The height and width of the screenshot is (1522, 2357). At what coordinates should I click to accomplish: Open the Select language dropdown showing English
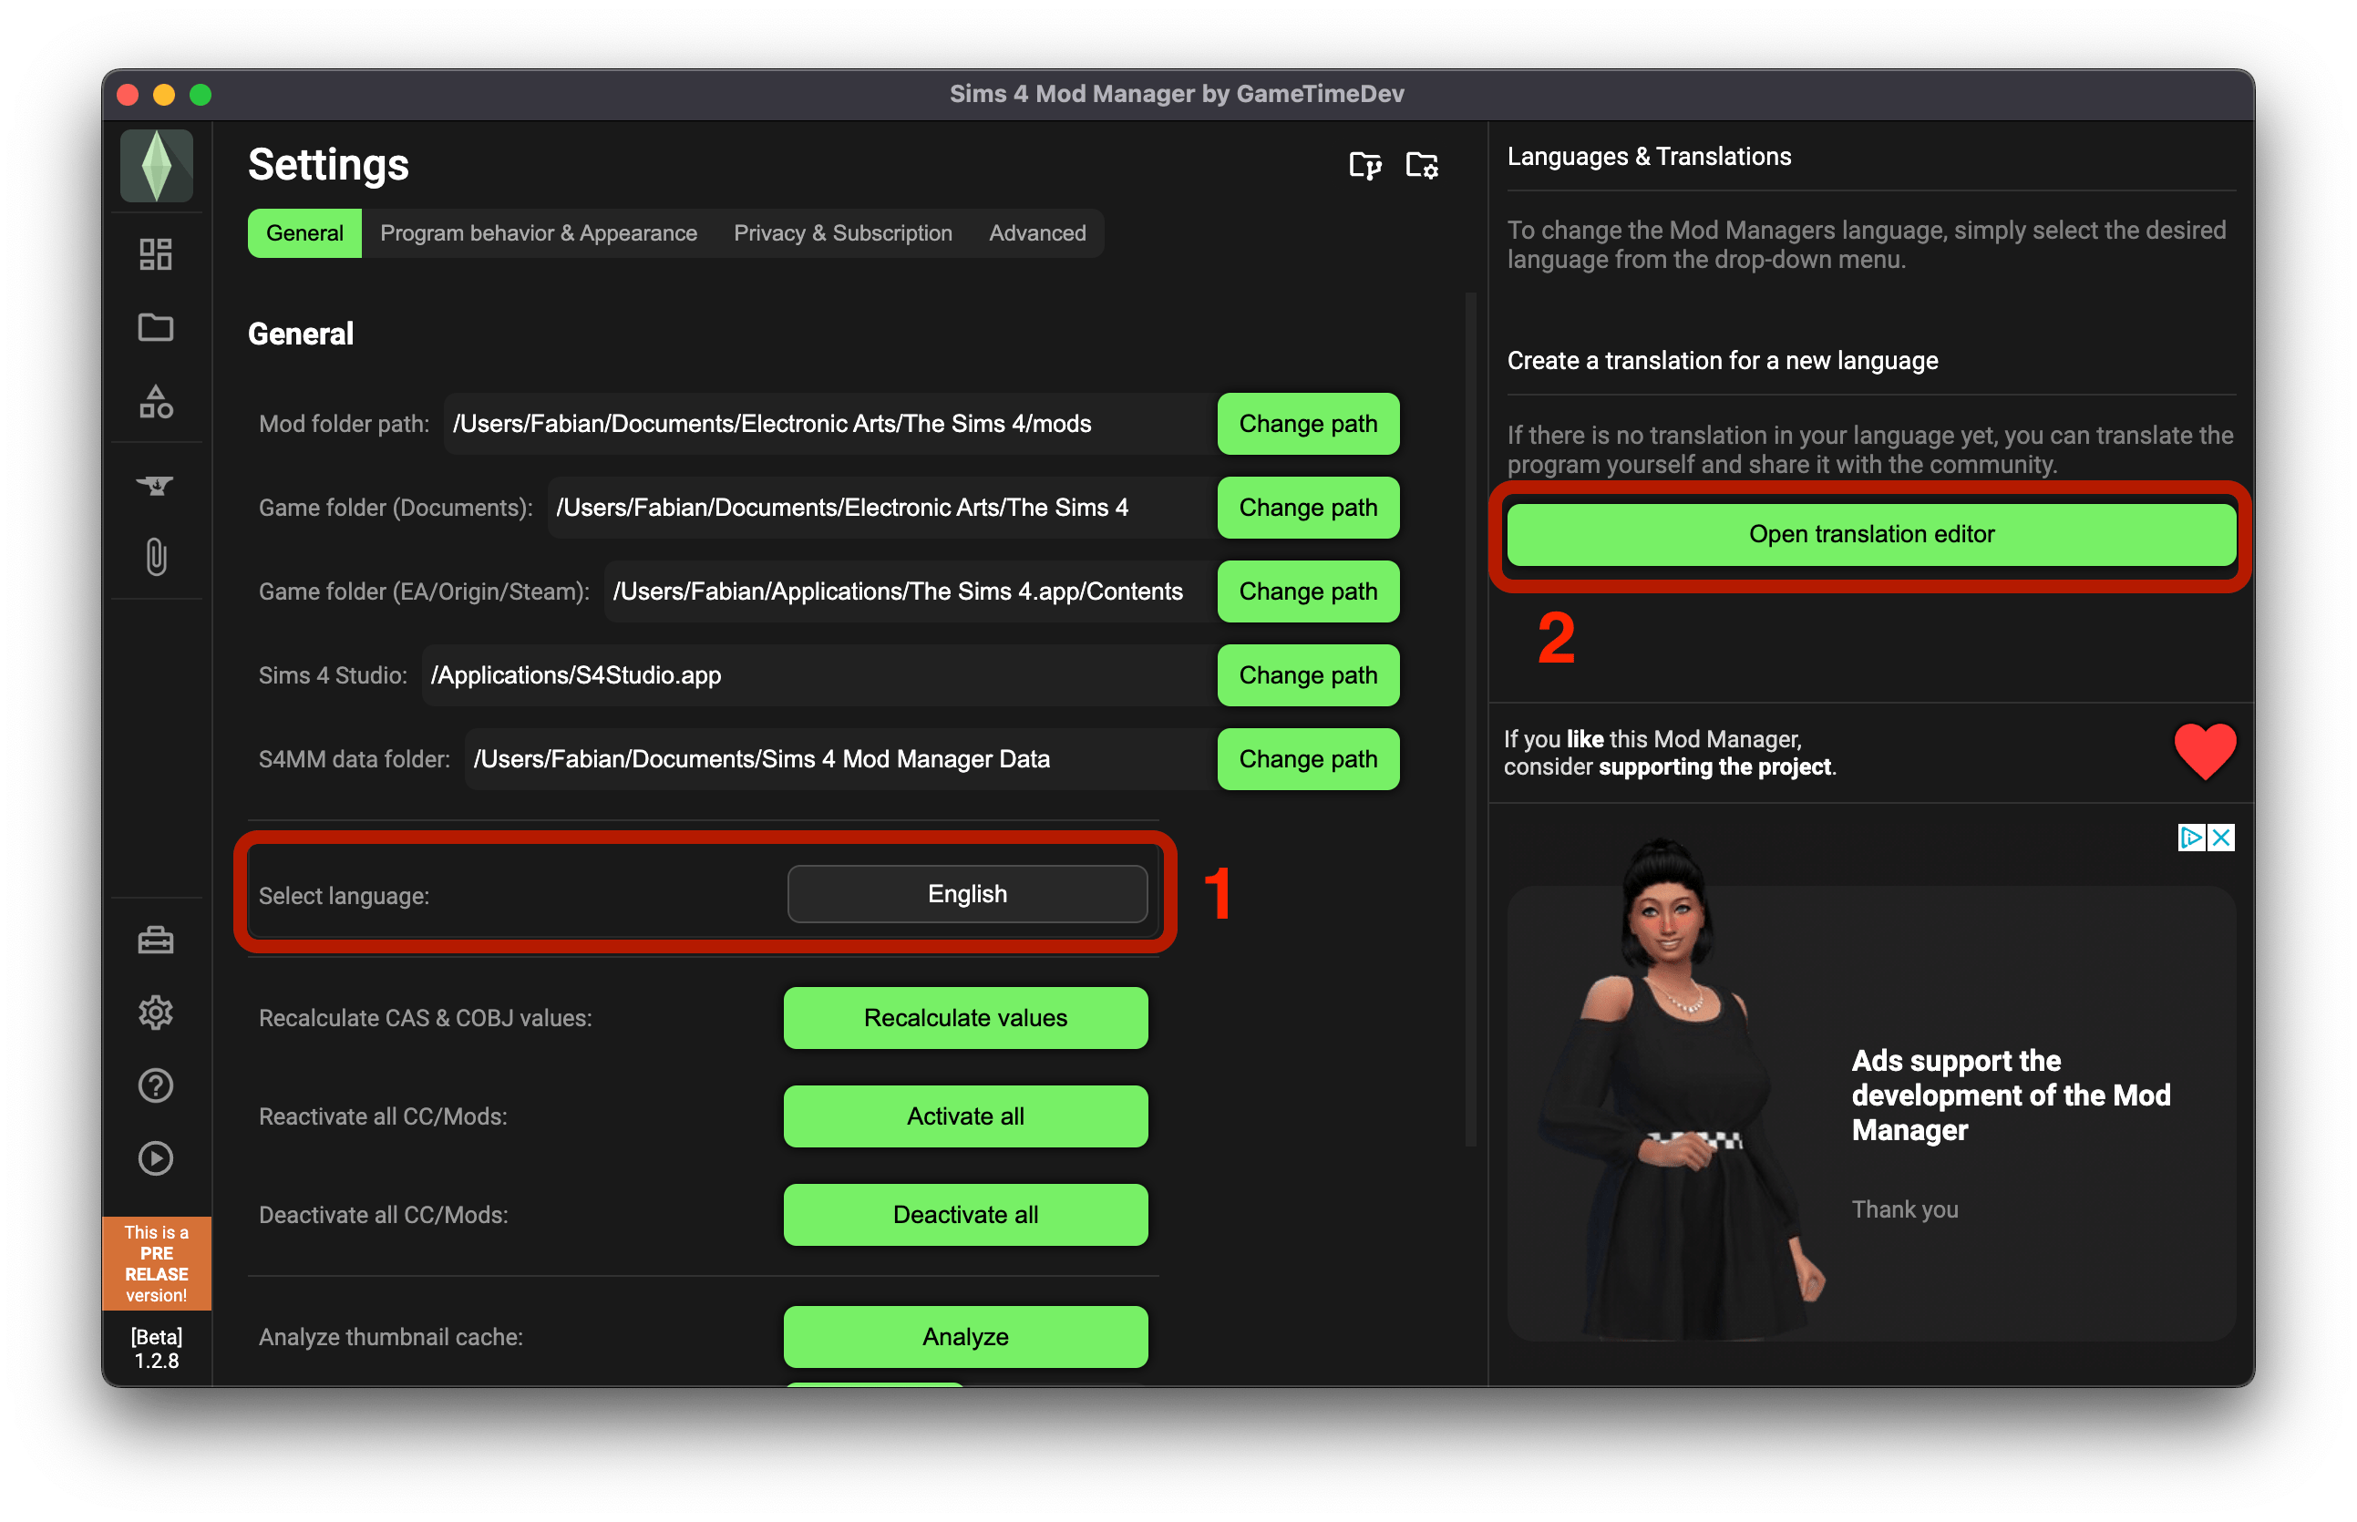pos(966,893)
